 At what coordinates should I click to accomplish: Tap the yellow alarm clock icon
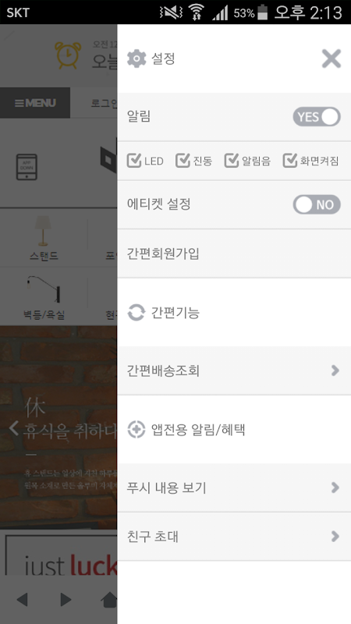coord(68,55)
